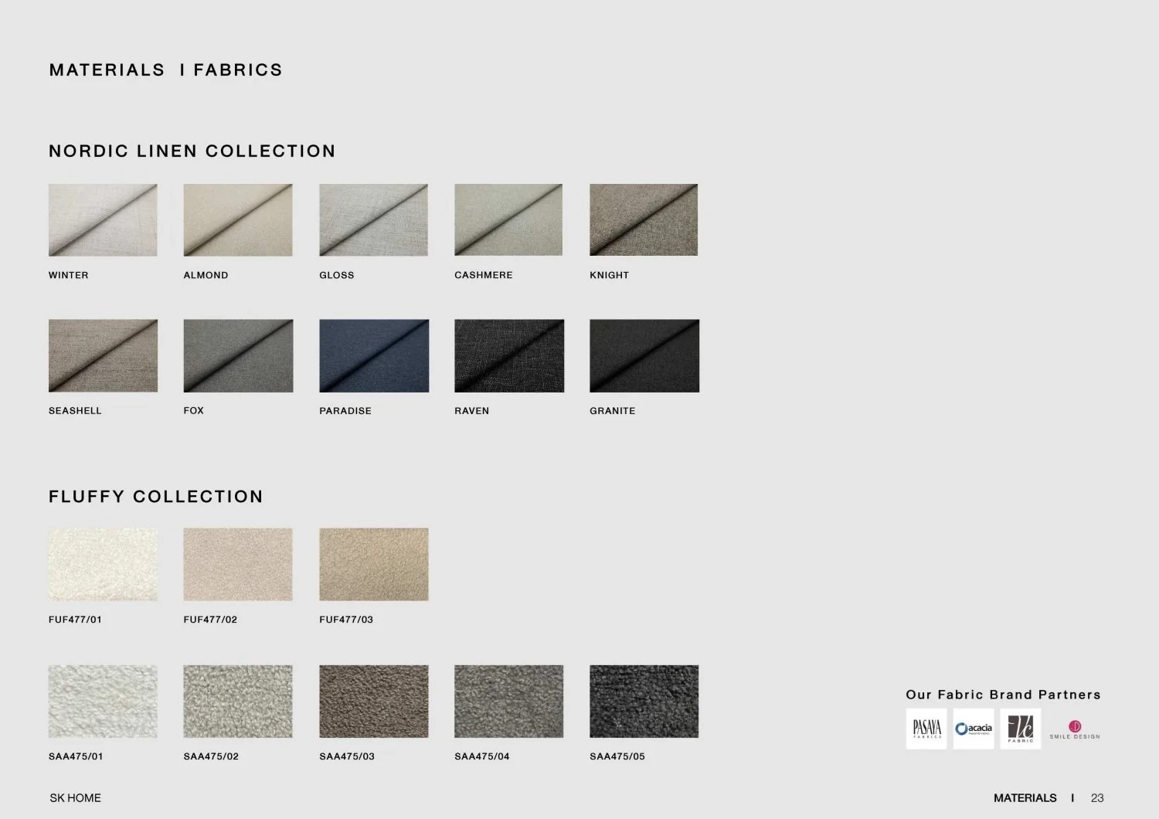Viewport: 1159px width, 819px height.
Task: Choose the Gloss linen swatch
Action: click(x=374, y=220)
